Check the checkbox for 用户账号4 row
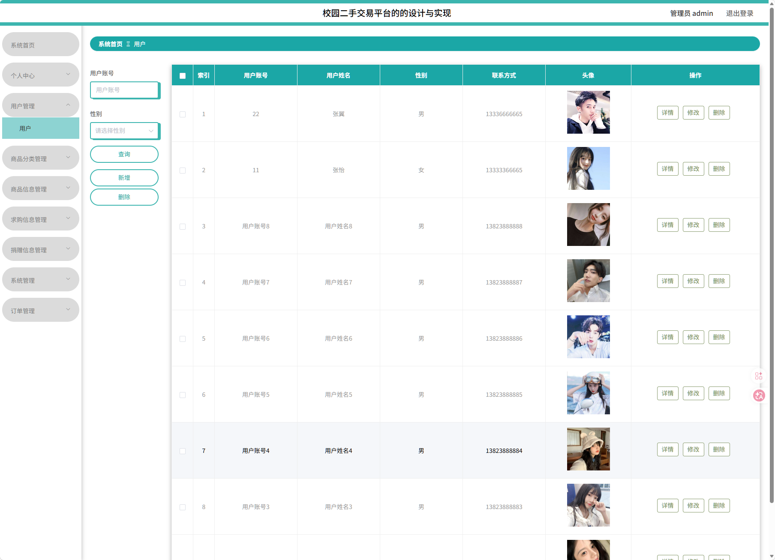The image size is (775, 560). point(183,451)
